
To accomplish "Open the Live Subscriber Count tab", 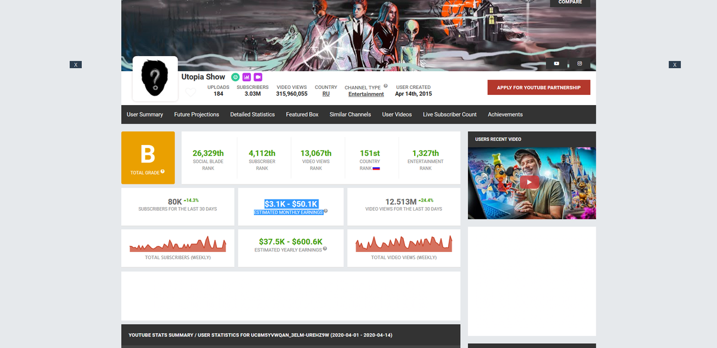I will point(450,115).
